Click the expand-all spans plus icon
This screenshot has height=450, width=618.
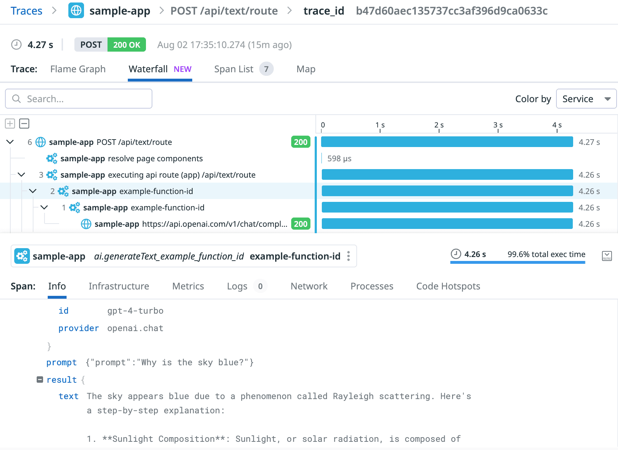coord(10,124)
